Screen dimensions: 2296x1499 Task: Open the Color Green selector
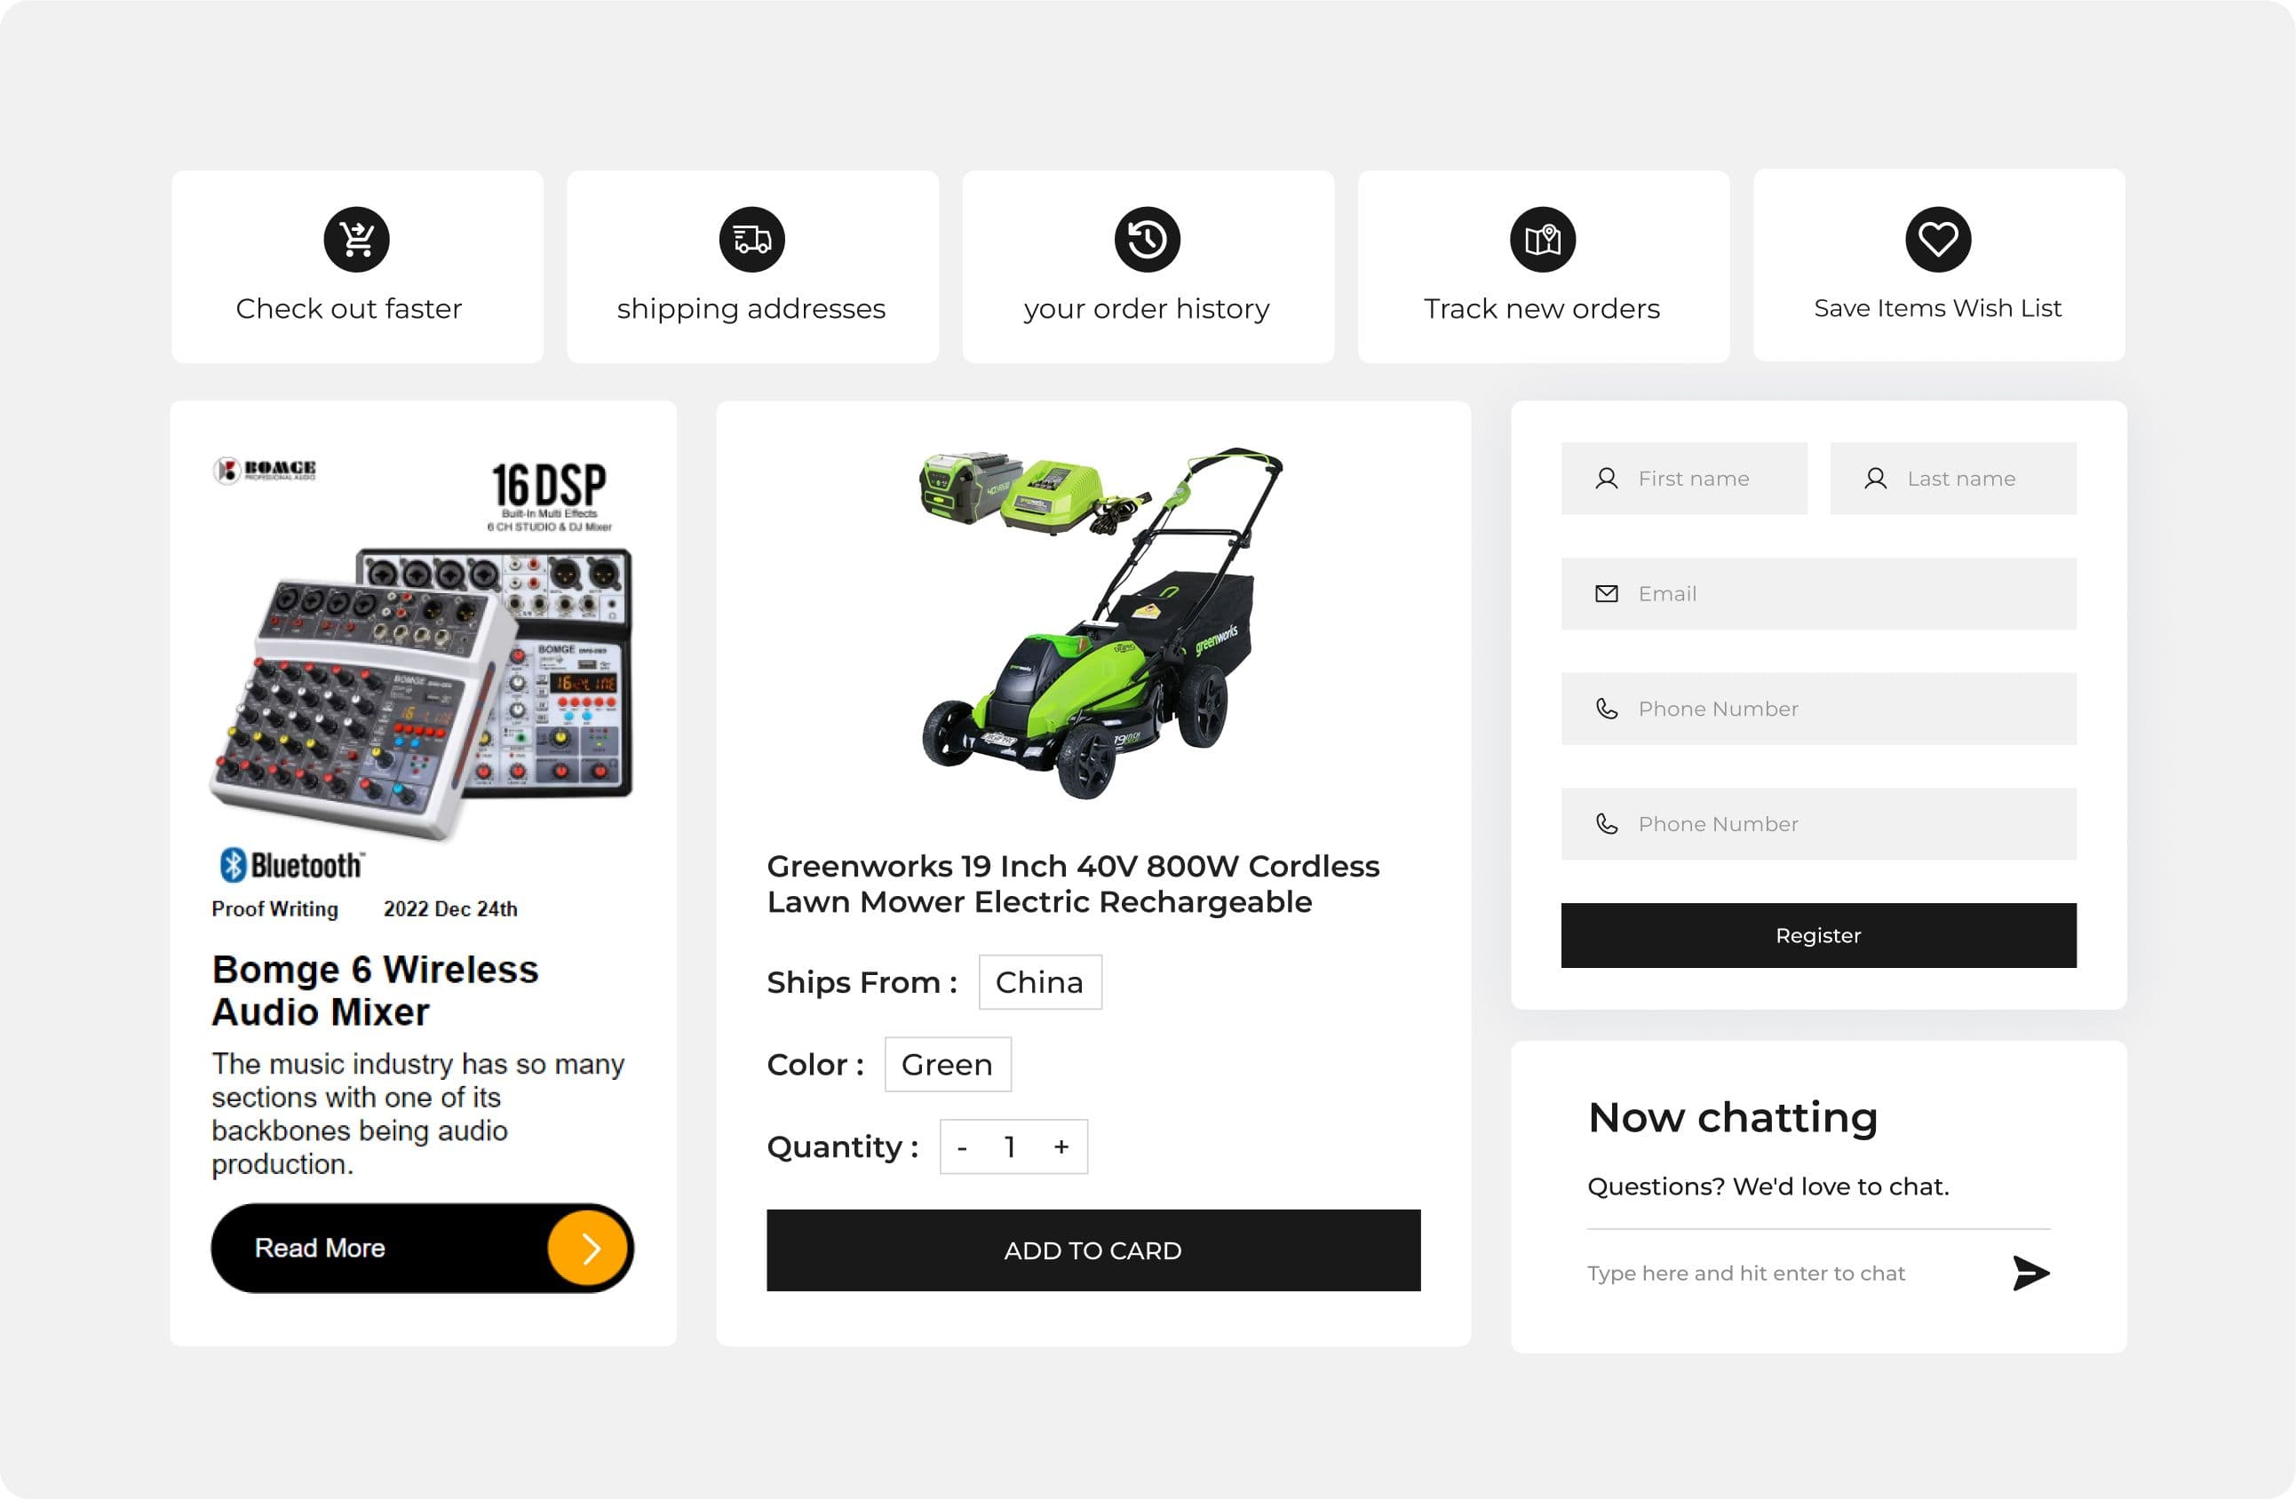(x=948, y=1064)
